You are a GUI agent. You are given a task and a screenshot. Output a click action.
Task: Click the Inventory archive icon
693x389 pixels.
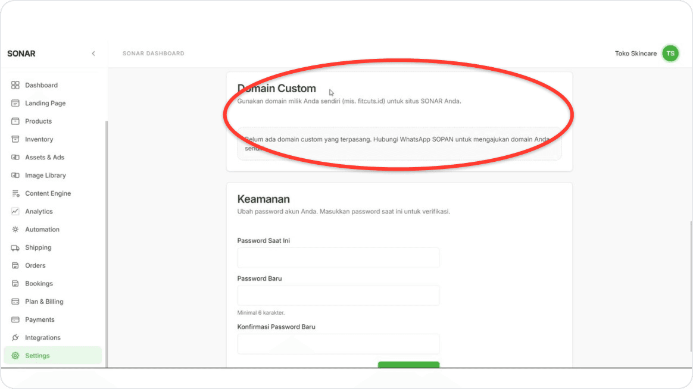click(x=15, y=139)
